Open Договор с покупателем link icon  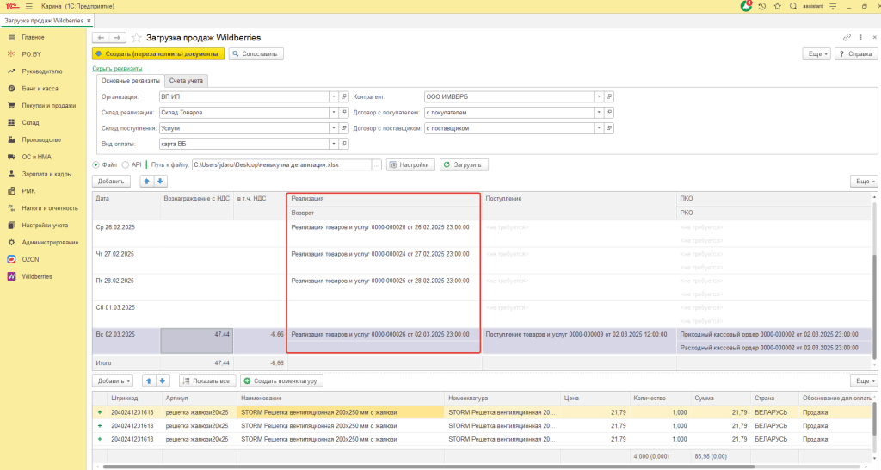609,113
